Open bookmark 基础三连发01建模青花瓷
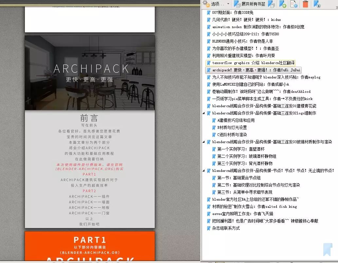The width and height of the screenshot is (338, 263). tap(264, 106)
